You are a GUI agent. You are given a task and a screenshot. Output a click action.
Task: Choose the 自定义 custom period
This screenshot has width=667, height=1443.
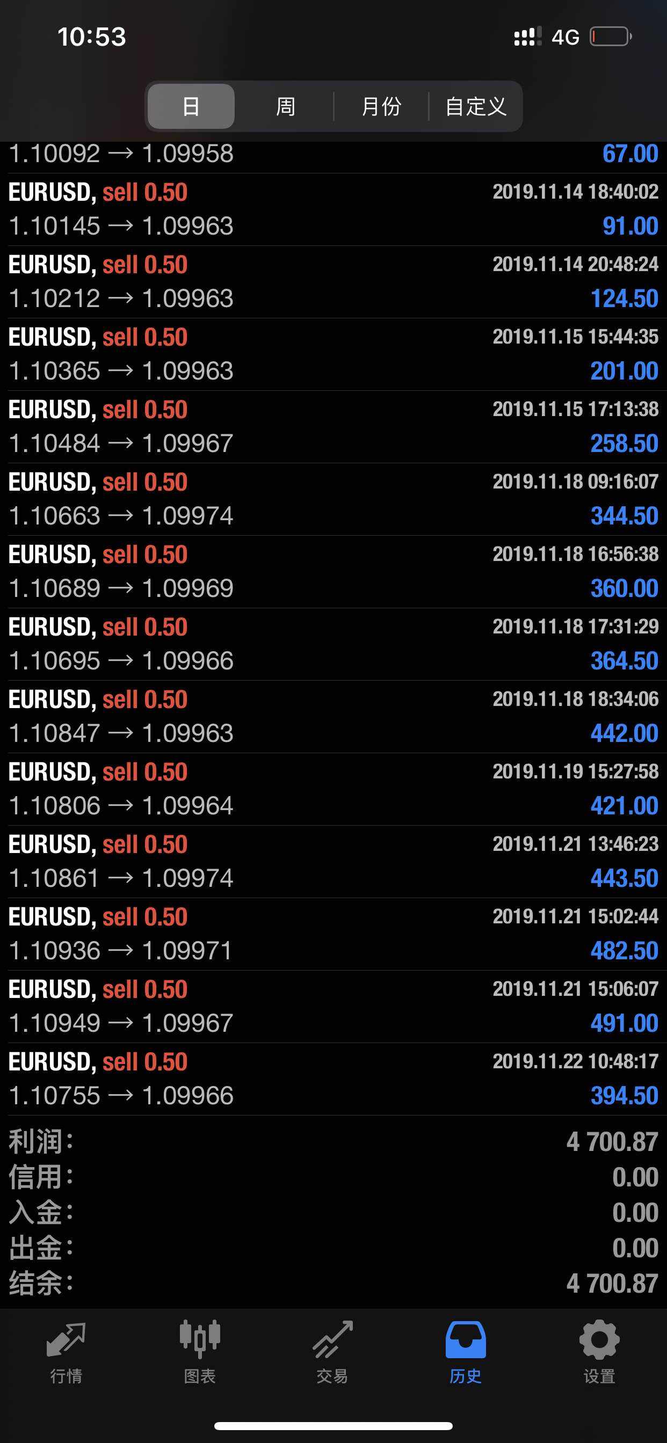[x=475, y=106]
